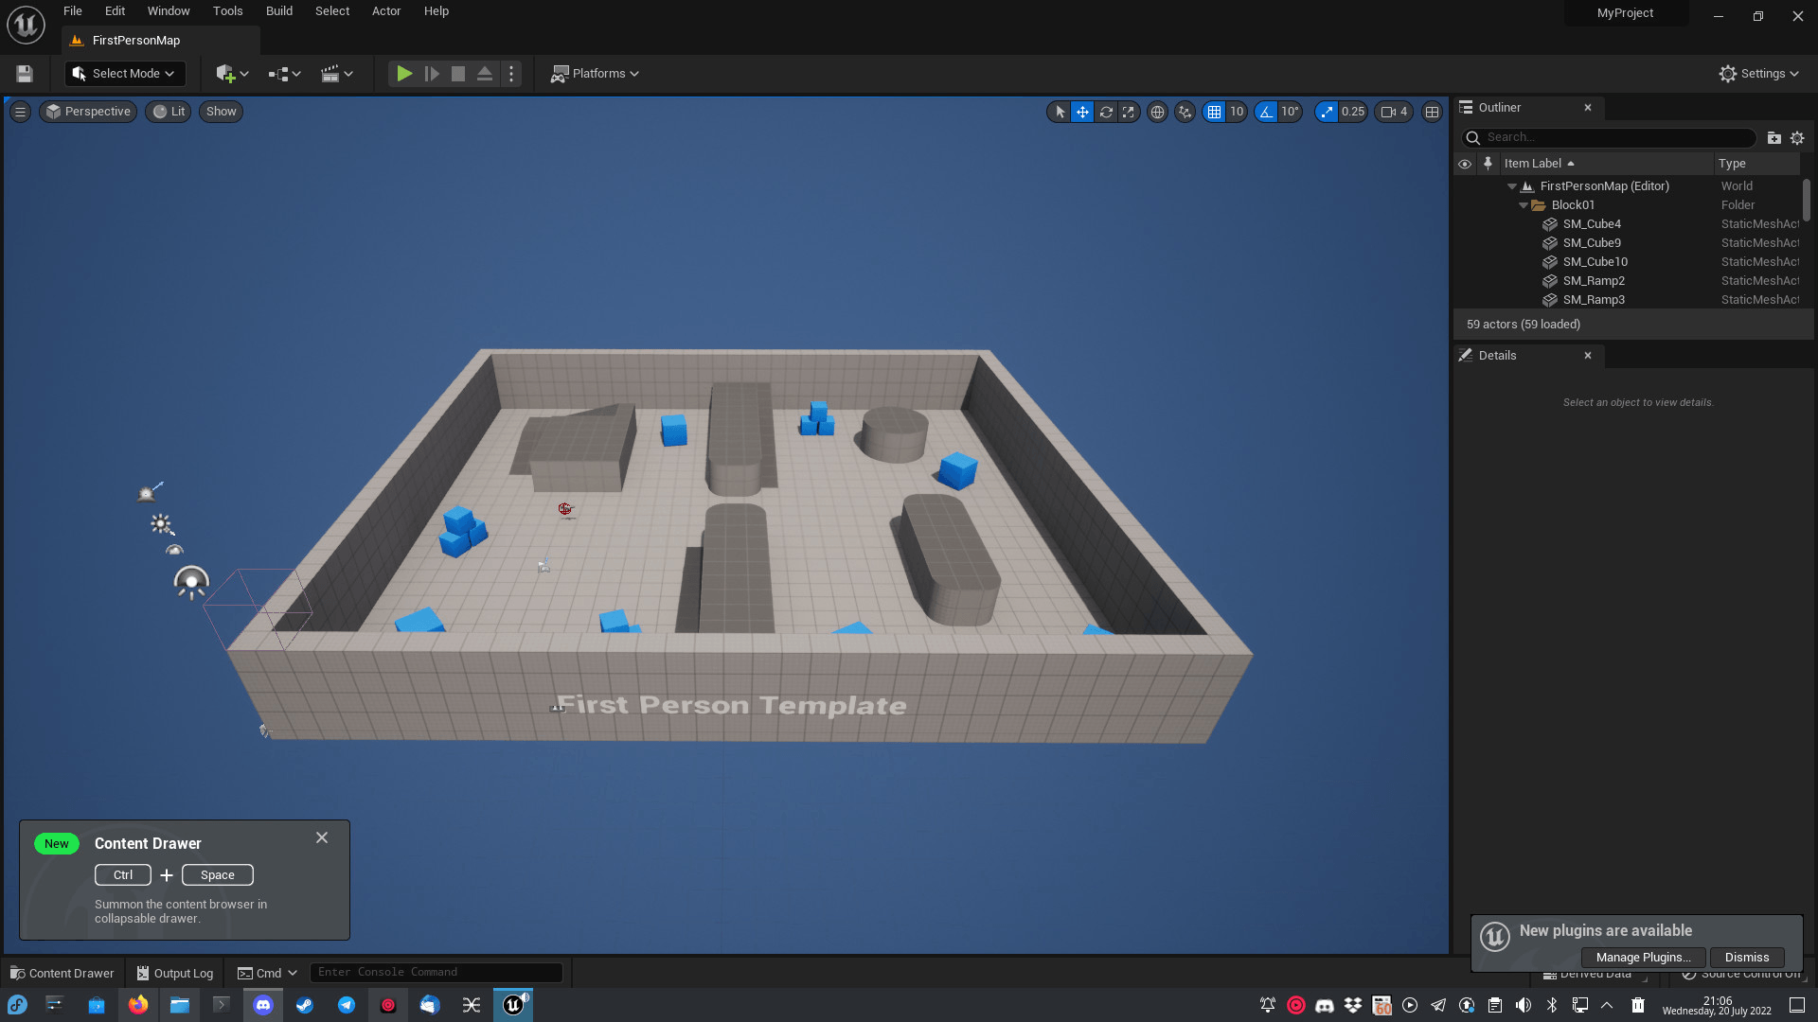This screenshot has height=1022, width=1818.
Task: Click the world coordinate system globe icon
Action: pos(1157,112)
